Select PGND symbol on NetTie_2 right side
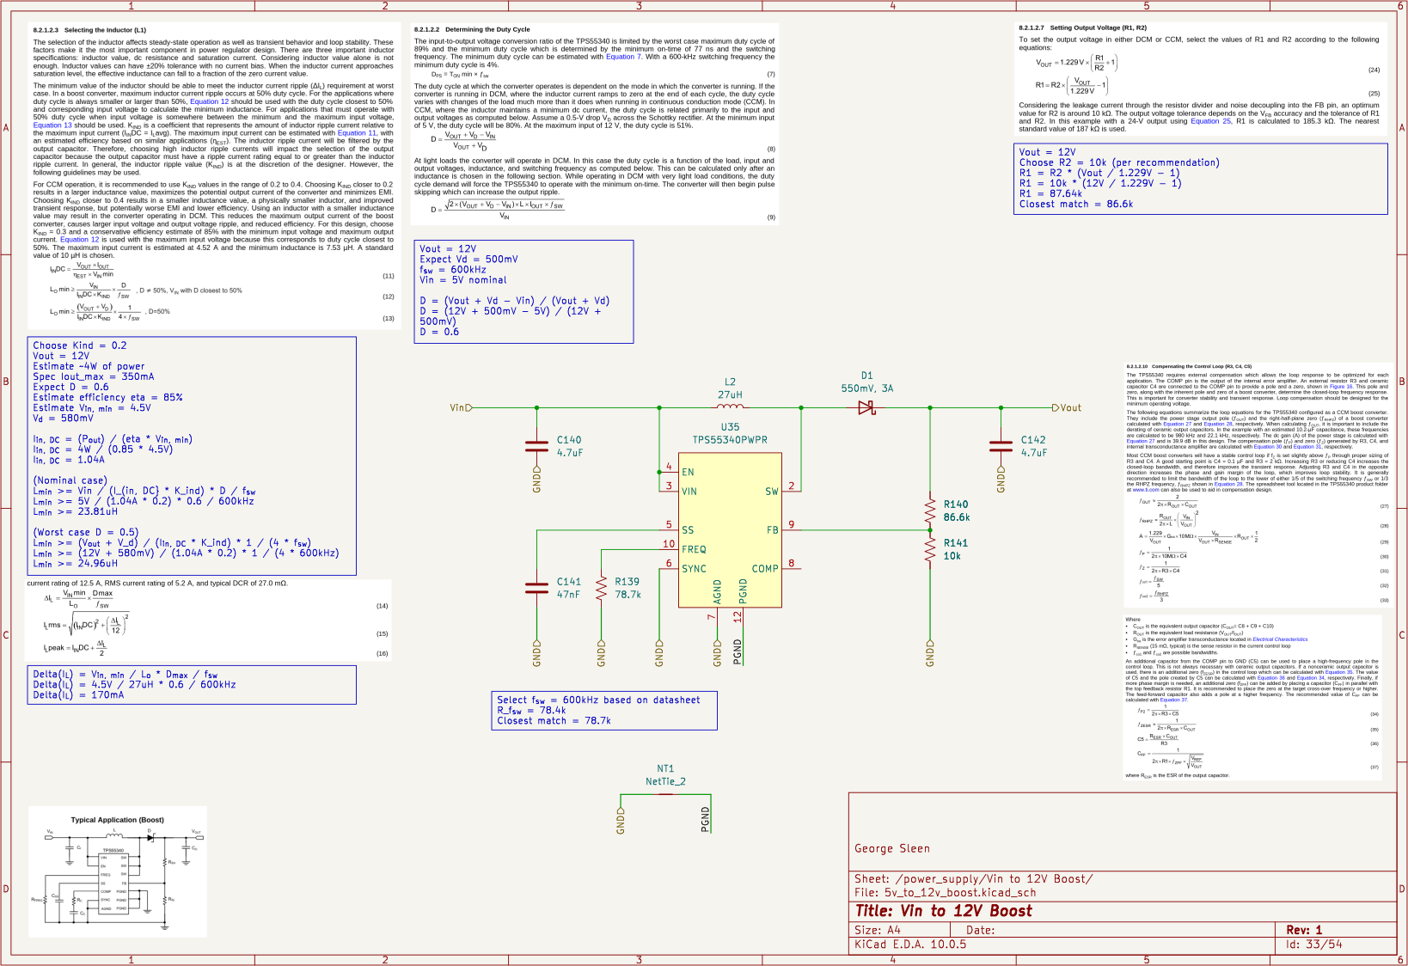Screen dimensions: 1408x966 pyautogui.click(x=705, y=819)
